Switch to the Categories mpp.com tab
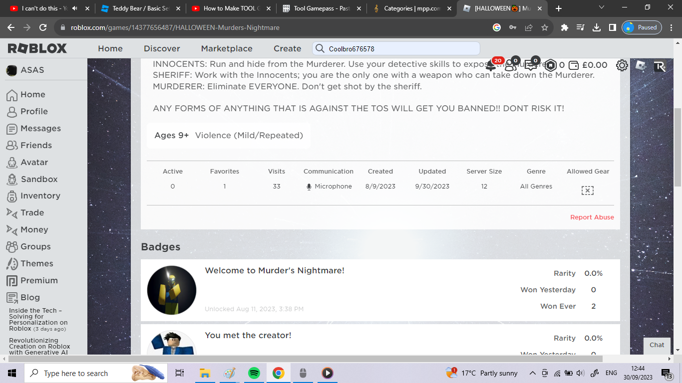 coord(412,8)
